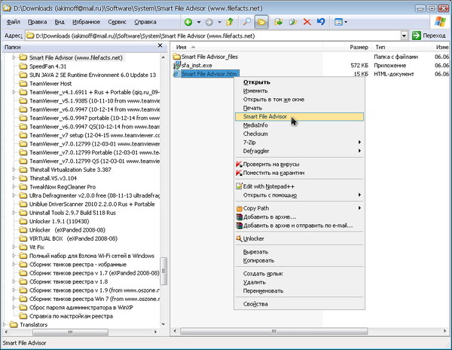
Task: Click folder tree horizontal scrollbar thumb
Action: (70, 332)
